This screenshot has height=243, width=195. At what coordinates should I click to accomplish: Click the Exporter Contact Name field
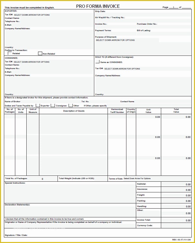tap(57, 18)
